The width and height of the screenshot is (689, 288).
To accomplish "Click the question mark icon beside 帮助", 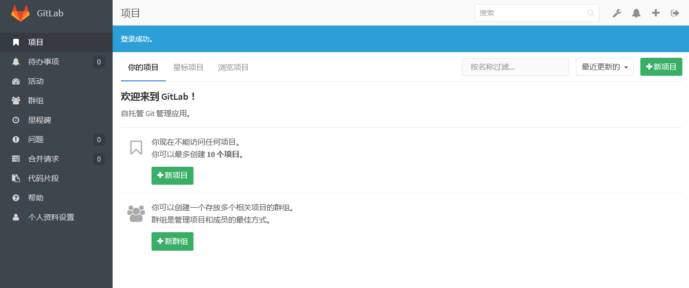I will pyautogui.click(x=16, y=198).
